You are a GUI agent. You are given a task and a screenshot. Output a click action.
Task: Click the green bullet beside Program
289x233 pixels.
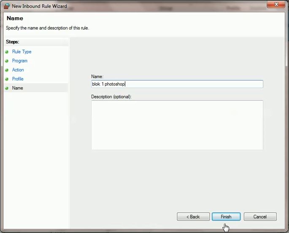7,61
